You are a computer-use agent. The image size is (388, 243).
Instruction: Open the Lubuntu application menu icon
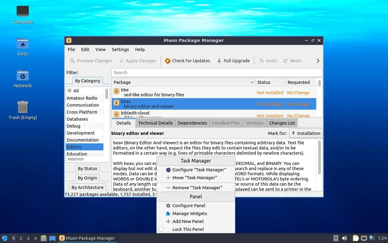pyautogui.click(x=5, y=238)
